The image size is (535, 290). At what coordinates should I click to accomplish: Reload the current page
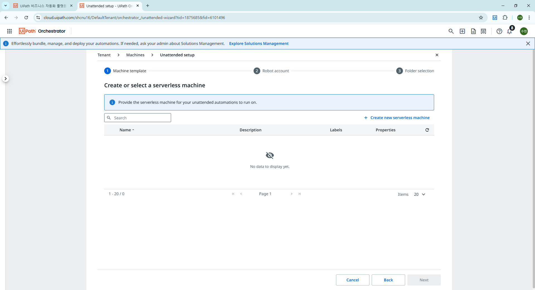[26, 18]
